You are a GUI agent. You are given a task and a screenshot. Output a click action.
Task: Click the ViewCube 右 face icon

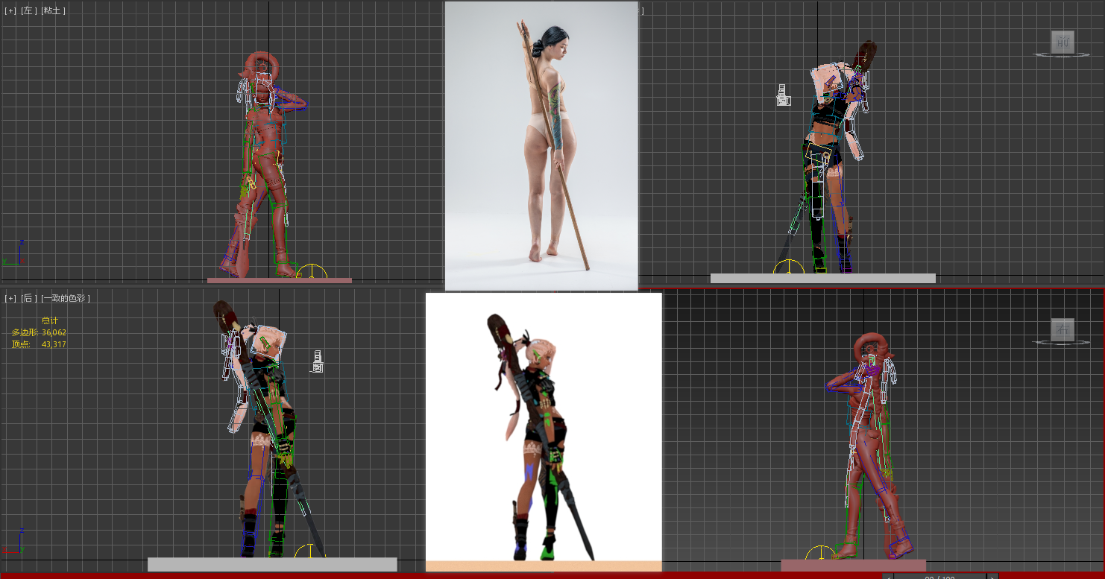[1062, 329]
